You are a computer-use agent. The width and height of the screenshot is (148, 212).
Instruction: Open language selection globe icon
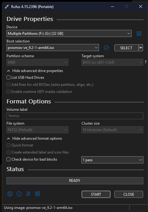(x=10, y=194)
